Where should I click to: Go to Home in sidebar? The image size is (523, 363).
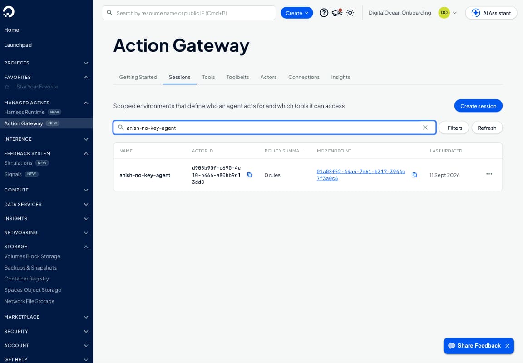point(12,30)
